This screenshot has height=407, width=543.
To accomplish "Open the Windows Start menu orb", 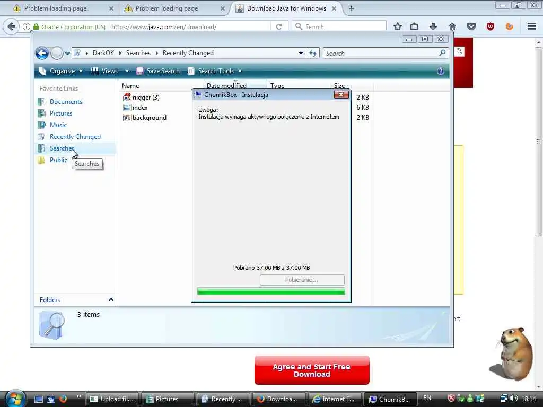I will coord(14,398).
